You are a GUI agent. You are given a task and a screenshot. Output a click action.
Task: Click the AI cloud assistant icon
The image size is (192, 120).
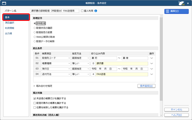pos(182,3)
